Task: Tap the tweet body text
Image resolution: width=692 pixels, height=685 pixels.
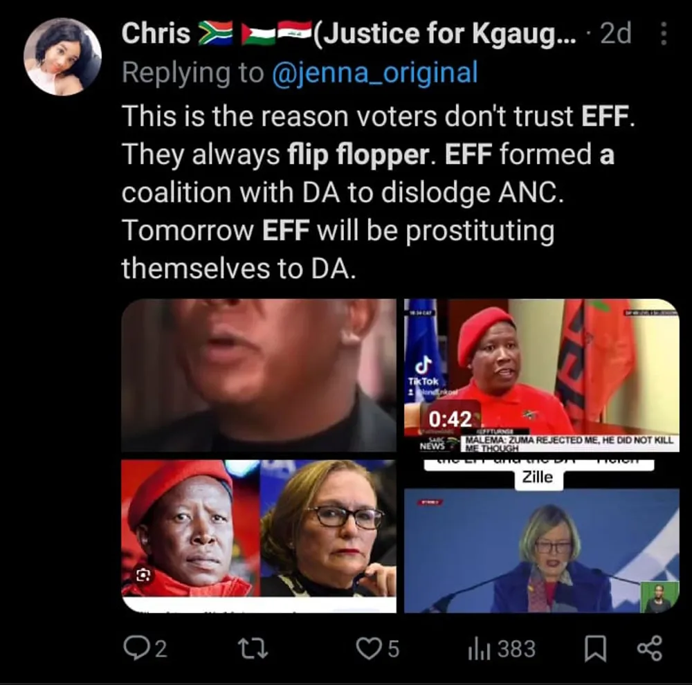Action: click(379, 192)
